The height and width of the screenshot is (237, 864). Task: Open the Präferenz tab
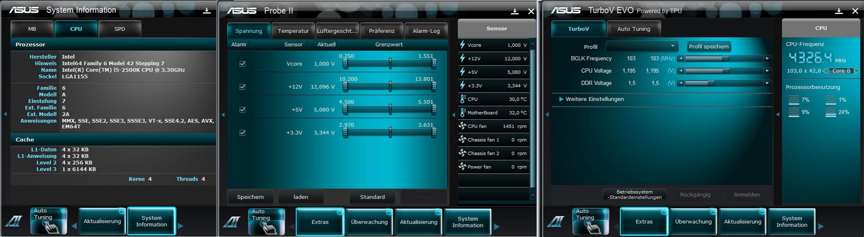pyautogui.click(x=382, y=31)
